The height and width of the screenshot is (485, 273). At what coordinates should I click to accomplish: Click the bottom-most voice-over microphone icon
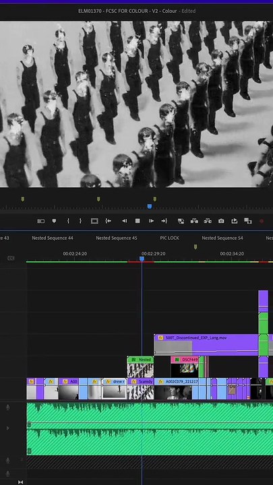(8, 474)
